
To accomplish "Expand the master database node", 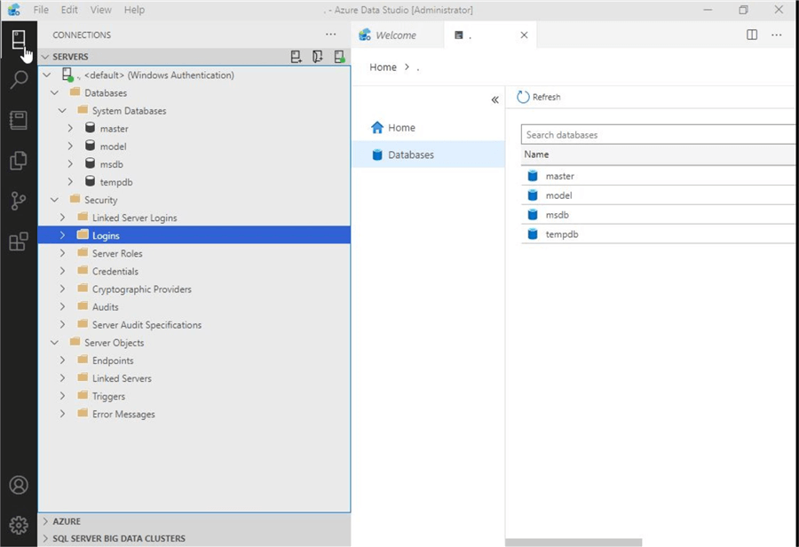I will [x=70, y=129].
